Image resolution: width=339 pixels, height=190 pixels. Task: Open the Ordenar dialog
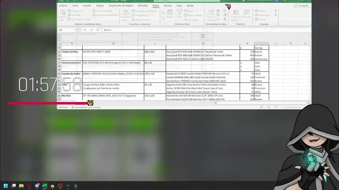[170, 14]
